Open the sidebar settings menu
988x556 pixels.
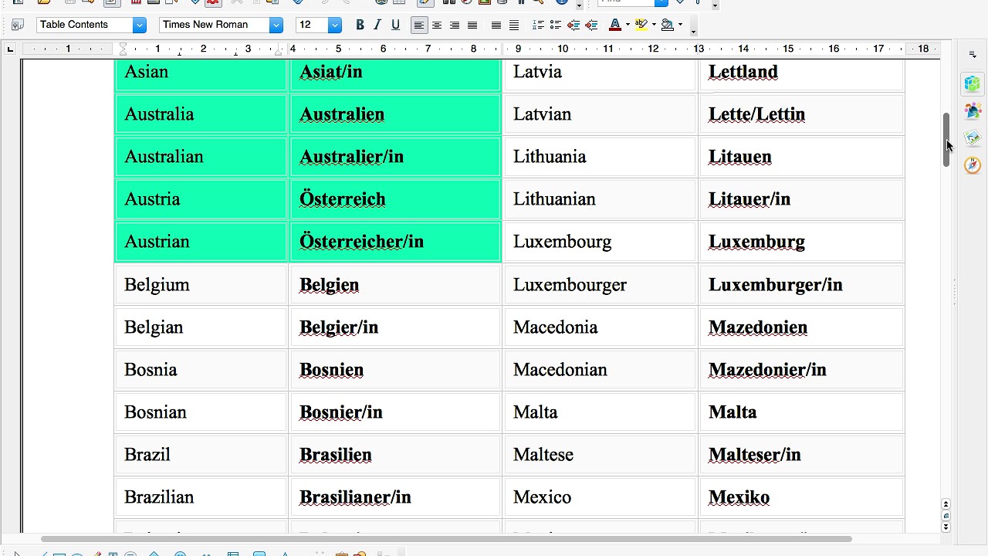[x=973, y=55]
